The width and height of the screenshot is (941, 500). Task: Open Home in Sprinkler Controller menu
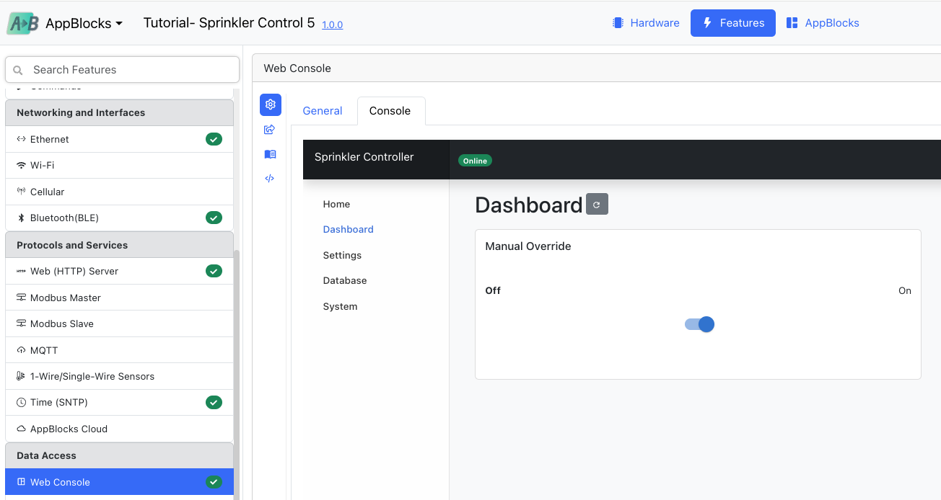(x=336, y=204)
